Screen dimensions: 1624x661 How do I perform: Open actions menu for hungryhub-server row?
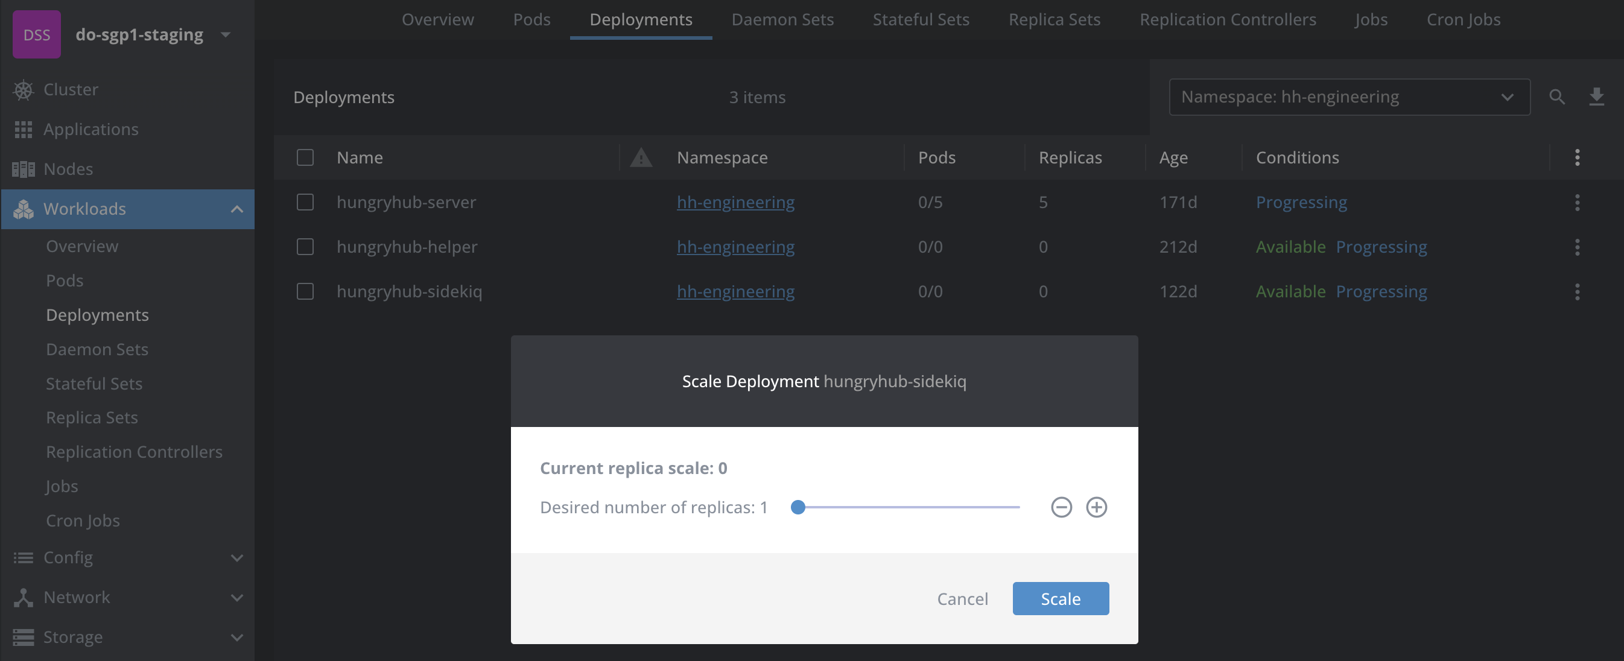[x=1577, y=202]
